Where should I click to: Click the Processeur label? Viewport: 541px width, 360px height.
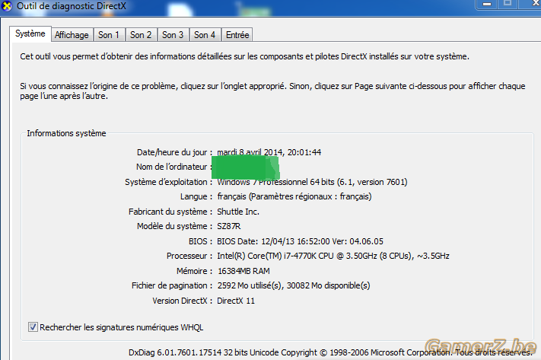189,256
